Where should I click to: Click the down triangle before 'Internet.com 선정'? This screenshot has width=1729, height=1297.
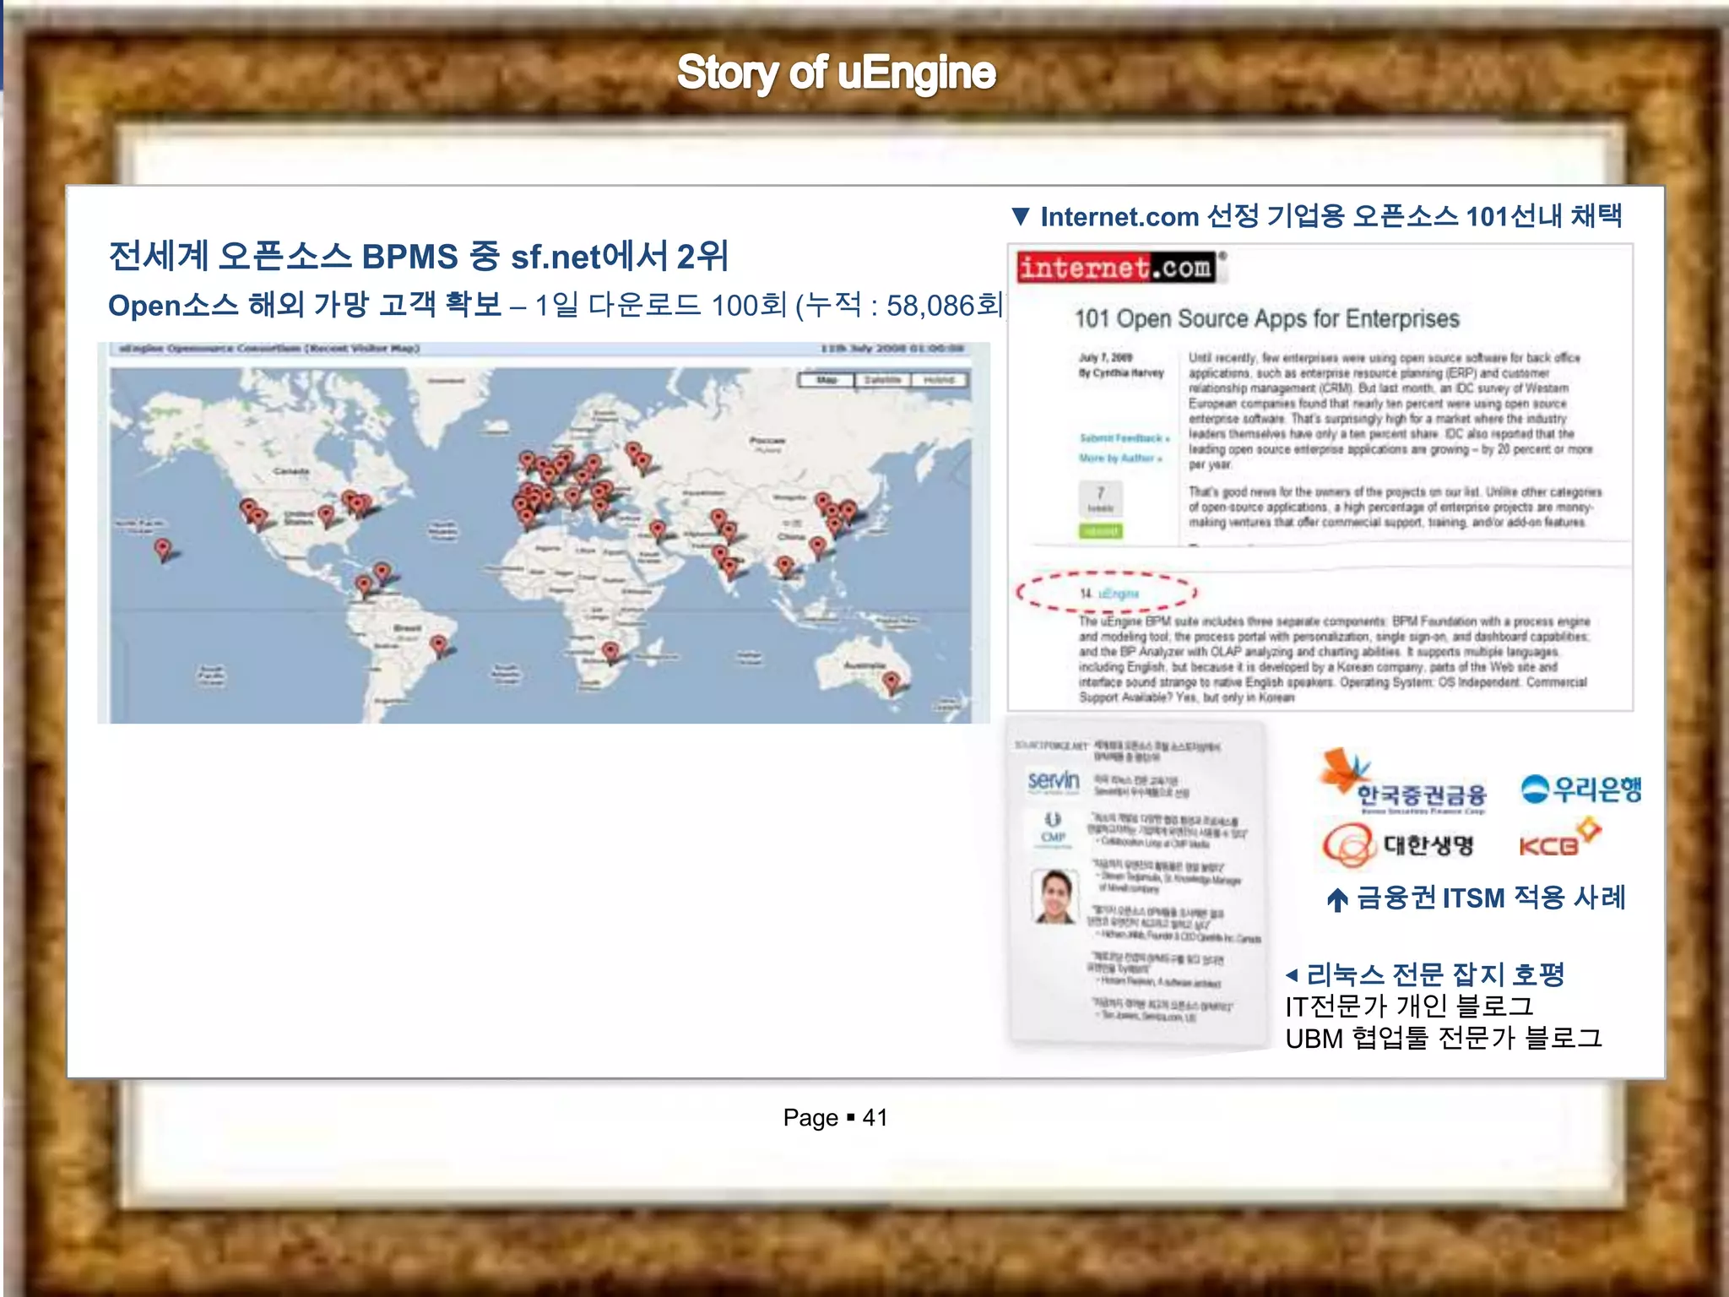[1021, 217]
